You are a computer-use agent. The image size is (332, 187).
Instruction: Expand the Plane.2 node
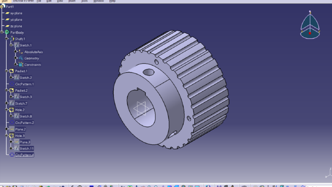(7, 129)
